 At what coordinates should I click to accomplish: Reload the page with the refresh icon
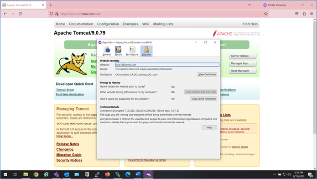(x=20, y=14)
